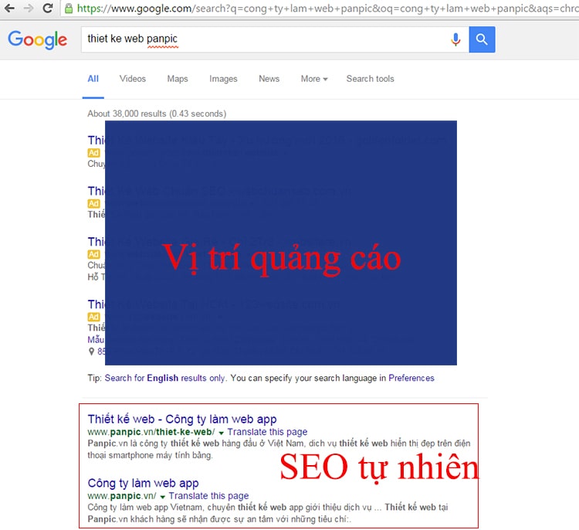Screen dimensions: 579x530
Task: Expand dropdown arrow next to www.panpic.vn/thiet-ke-web/
Action: click(222, 433)
